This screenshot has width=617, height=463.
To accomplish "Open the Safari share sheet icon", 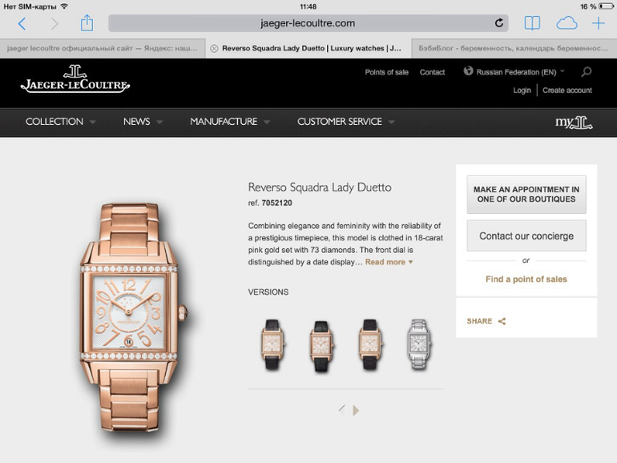I will pos(87,23).
